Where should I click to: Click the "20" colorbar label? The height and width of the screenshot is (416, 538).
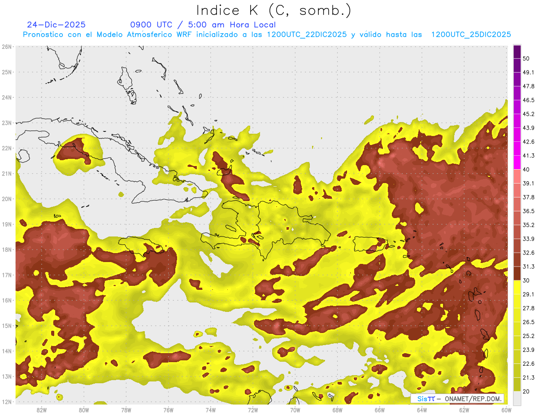526,391
